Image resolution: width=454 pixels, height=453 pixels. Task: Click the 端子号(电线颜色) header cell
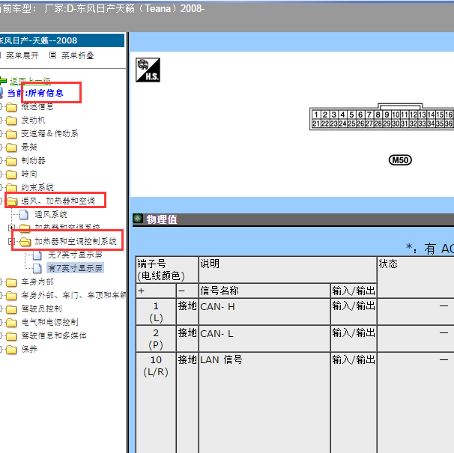(167, 270)
